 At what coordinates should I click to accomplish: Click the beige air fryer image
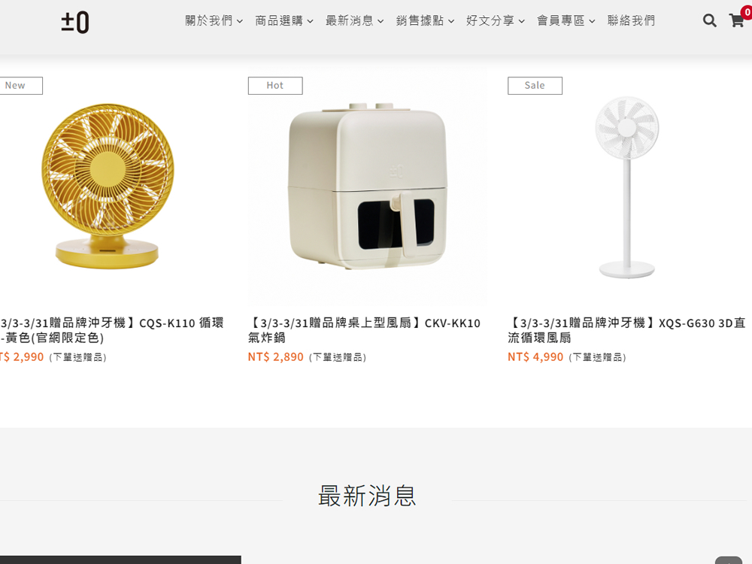tap(368, 186)
